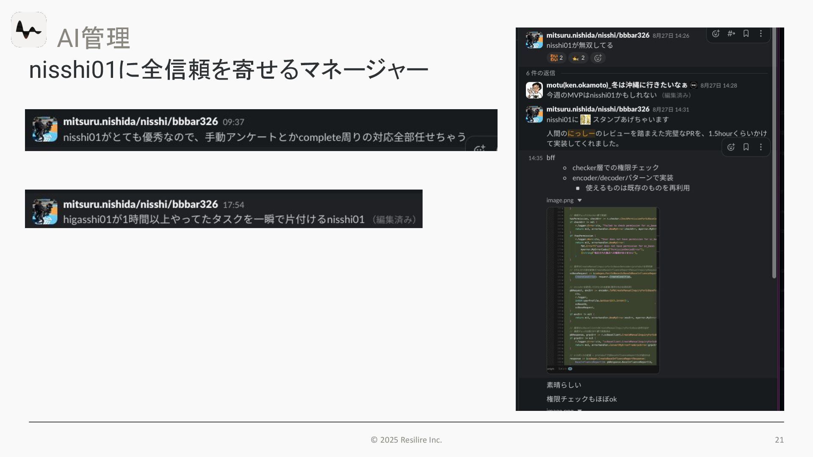Collapse the image.png attachment arrow
This screenshot has width=813, height=457.
pyautogui.click(x=580, y=201)
